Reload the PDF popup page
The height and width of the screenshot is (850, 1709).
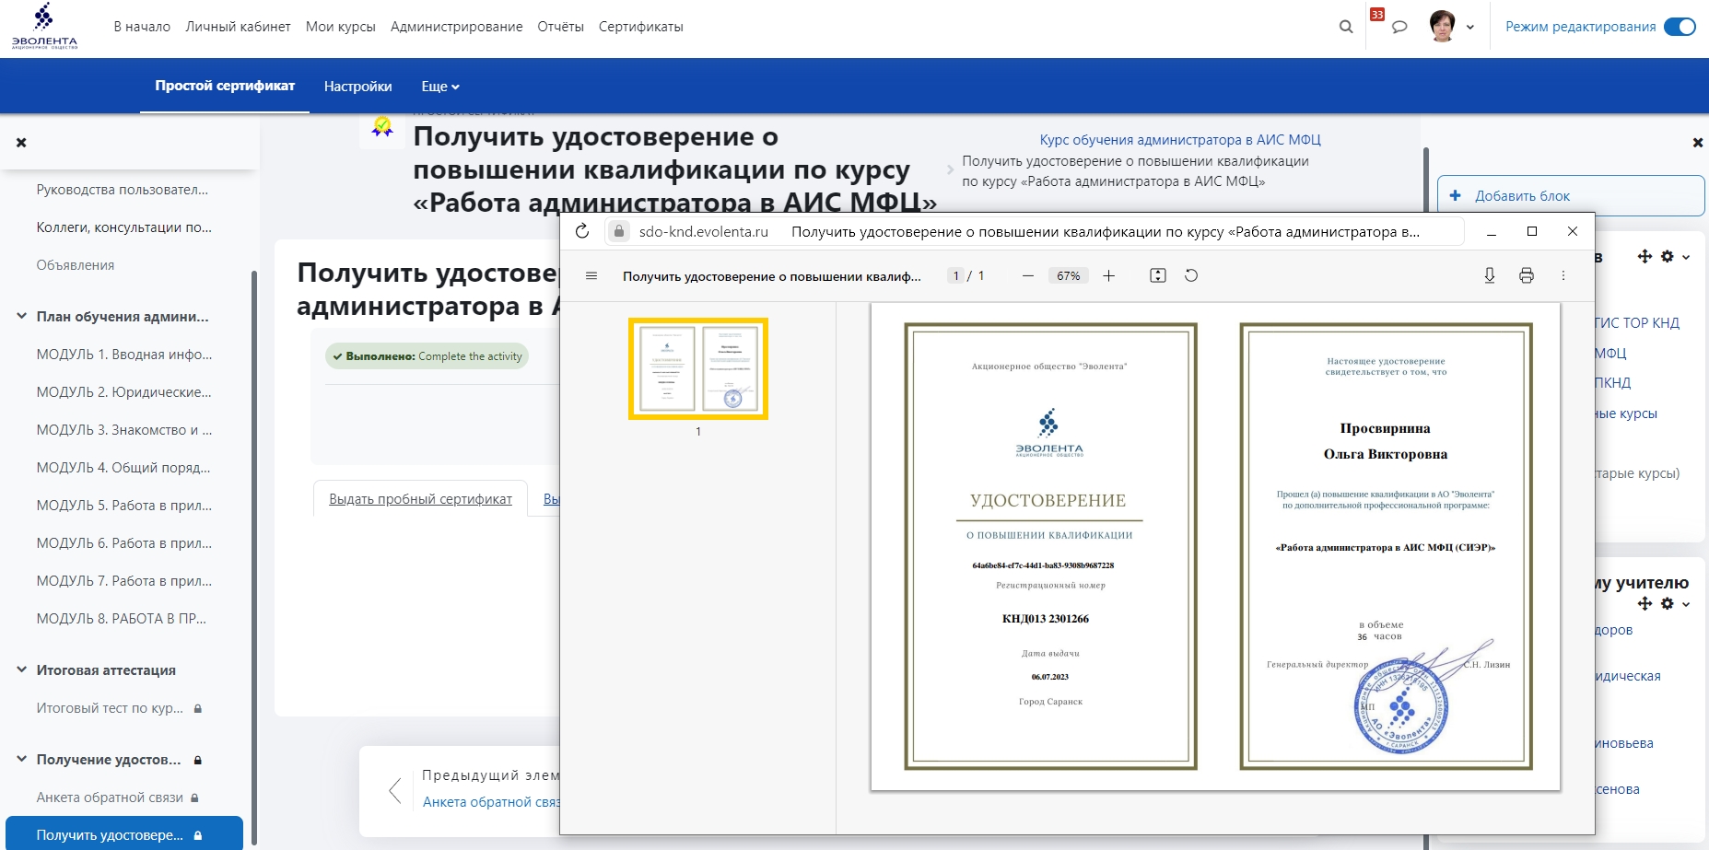582,231
